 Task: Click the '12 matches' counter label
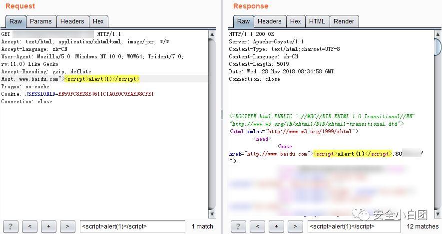click(423, 227)
